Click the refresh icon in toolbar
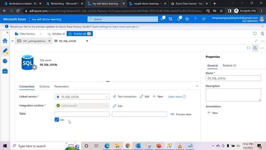 tap(255, 33)
